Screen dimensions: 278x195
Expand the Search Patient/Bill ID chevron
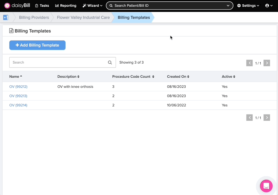click(228, 6)
